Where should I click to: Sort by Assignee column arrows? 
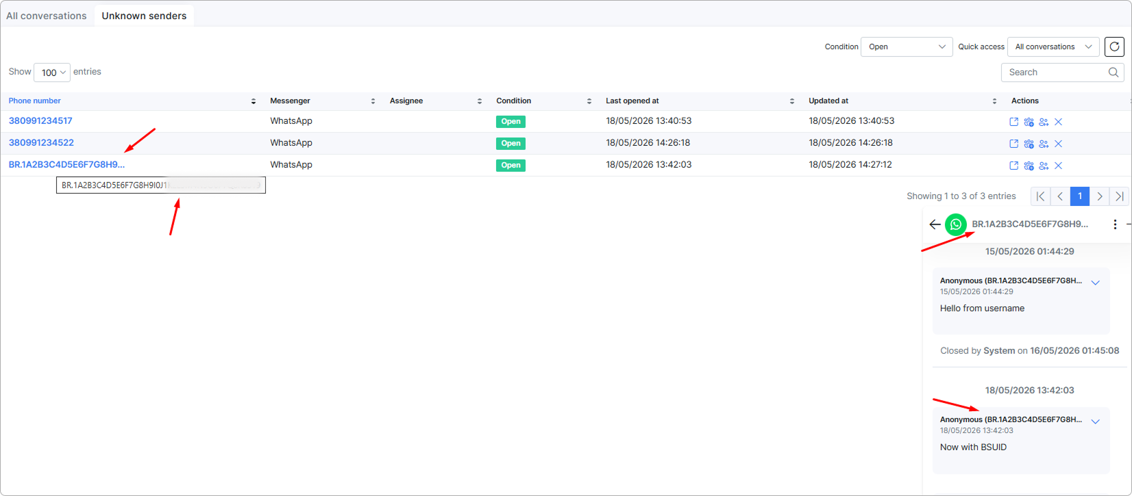pyautogui.click(x=480, y=101)
